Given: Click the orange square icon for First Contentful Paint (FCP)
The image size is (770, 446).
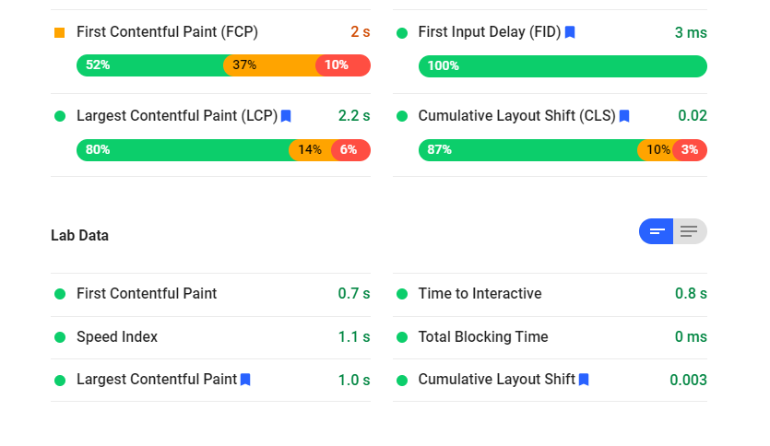Looking at the screenshot, I should point(60,32).
